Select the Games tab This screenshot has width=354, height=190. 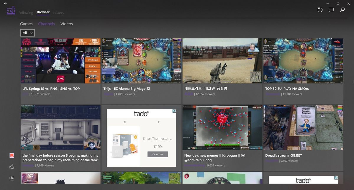(x=26, y=24)
